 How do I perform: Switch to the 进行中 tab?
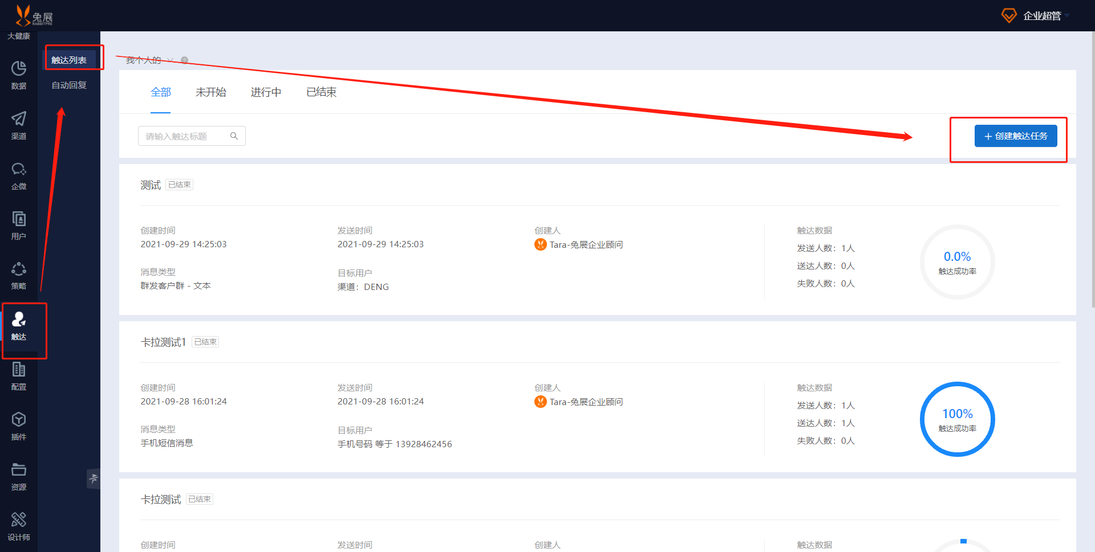(x=266, y=92)
